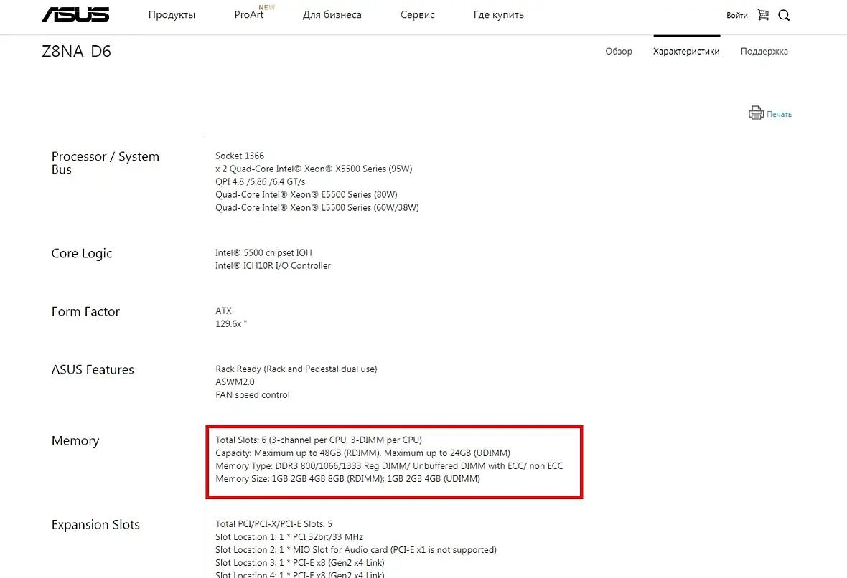
Task: Click the Form Factor heading
Action: 85,311
